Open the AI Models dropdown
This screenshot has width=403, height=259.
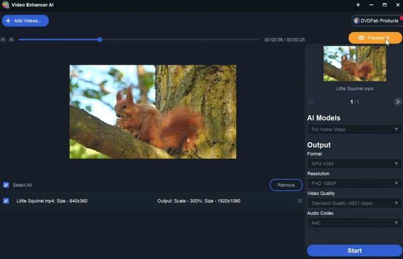355,129
